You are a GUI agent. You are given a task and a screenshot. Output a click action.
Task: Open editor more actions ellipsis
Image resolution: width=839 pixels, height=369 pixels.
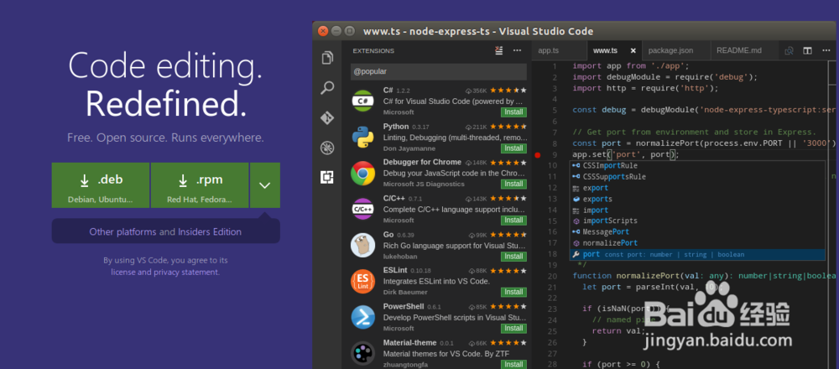click(826, 51)
